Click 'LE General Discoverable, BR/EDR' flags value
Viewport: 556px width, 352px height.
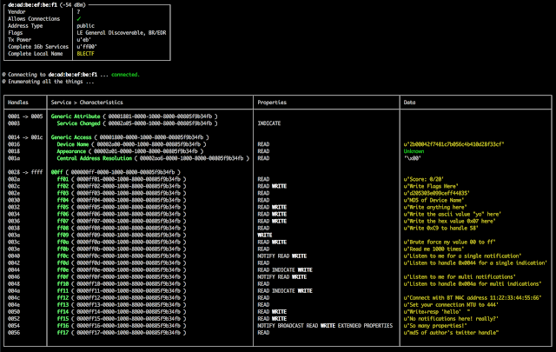(122, 33)
